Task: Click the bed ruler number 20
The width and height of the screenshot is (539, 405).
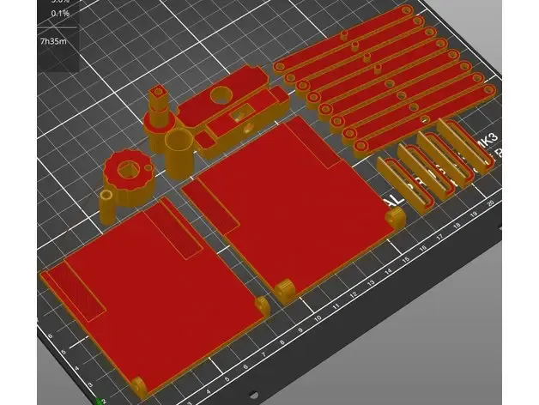Action: [491, 203]
